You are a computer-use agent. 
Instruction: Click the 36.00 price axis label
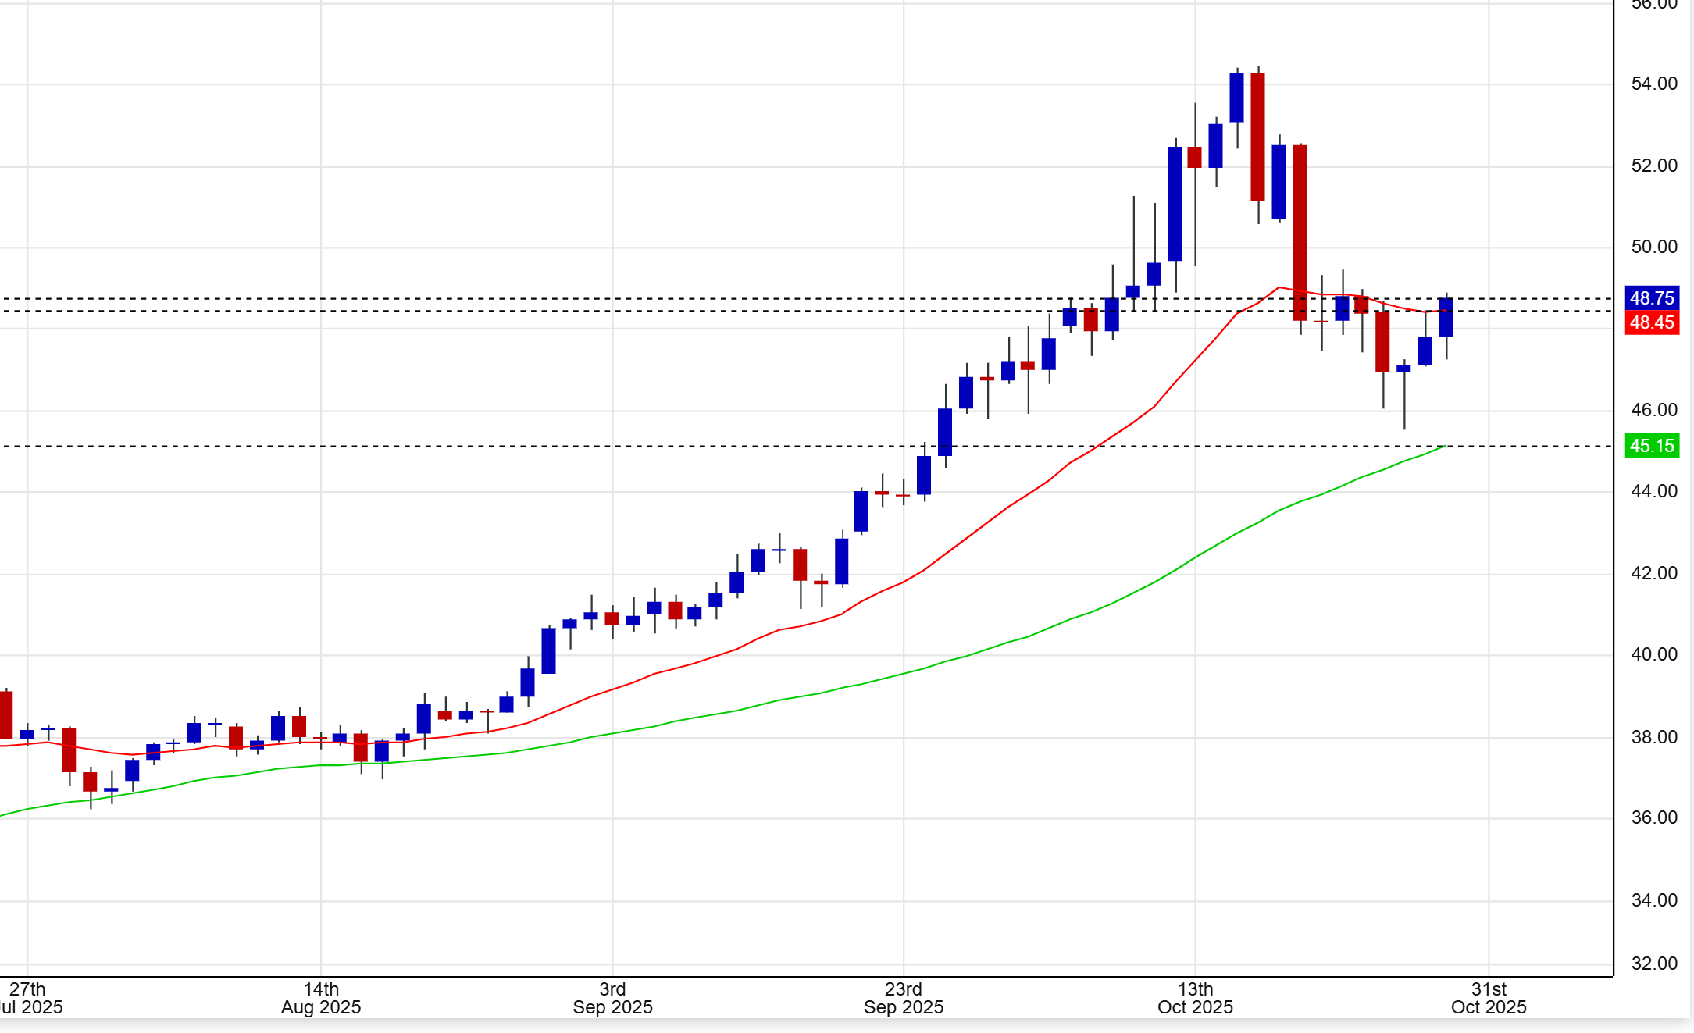click(x=1653, y=817)
